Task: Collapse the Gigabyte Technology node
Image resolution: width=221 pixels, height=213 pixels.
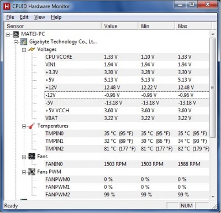Action: 16,42
